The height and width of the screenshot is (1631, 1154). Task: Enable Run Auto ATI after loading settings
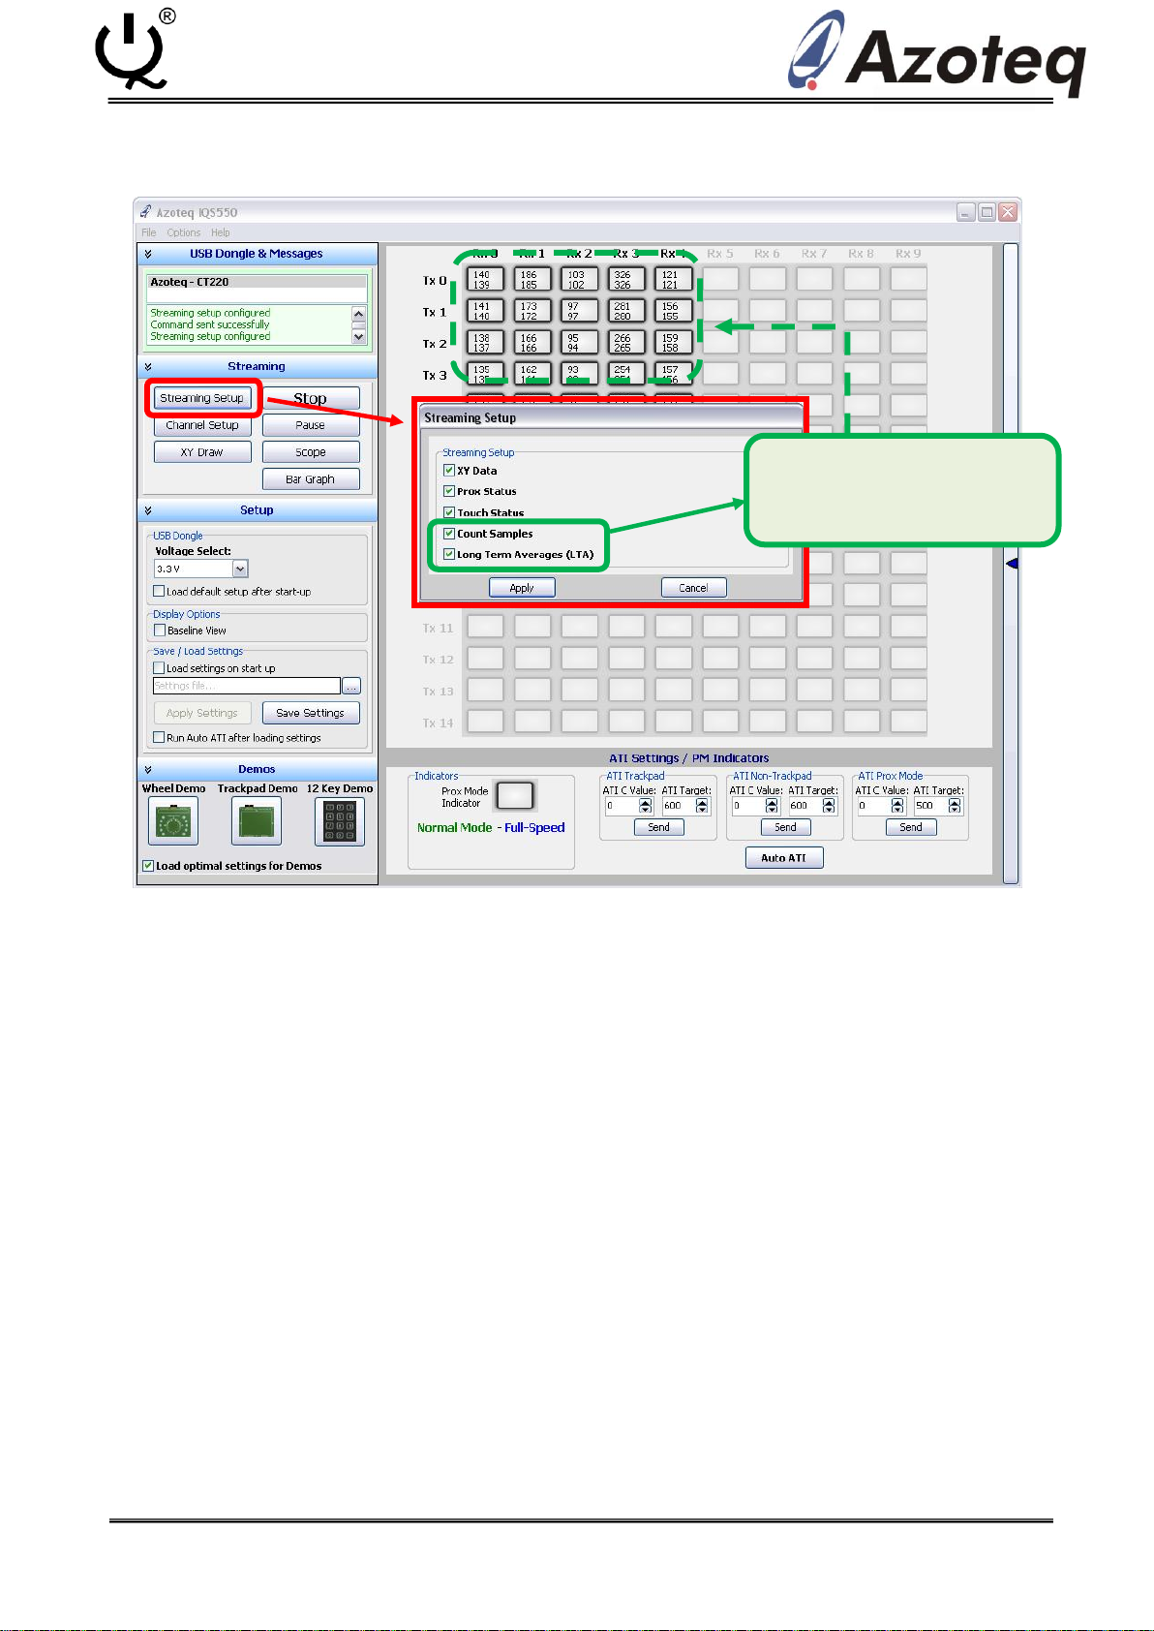[x=159, y=738]
